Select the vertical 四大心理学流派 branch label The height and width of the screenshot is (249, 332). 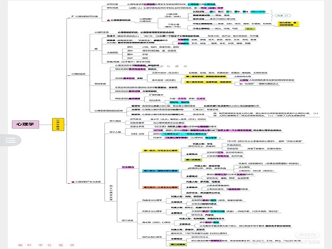click(x=111, y=193)
